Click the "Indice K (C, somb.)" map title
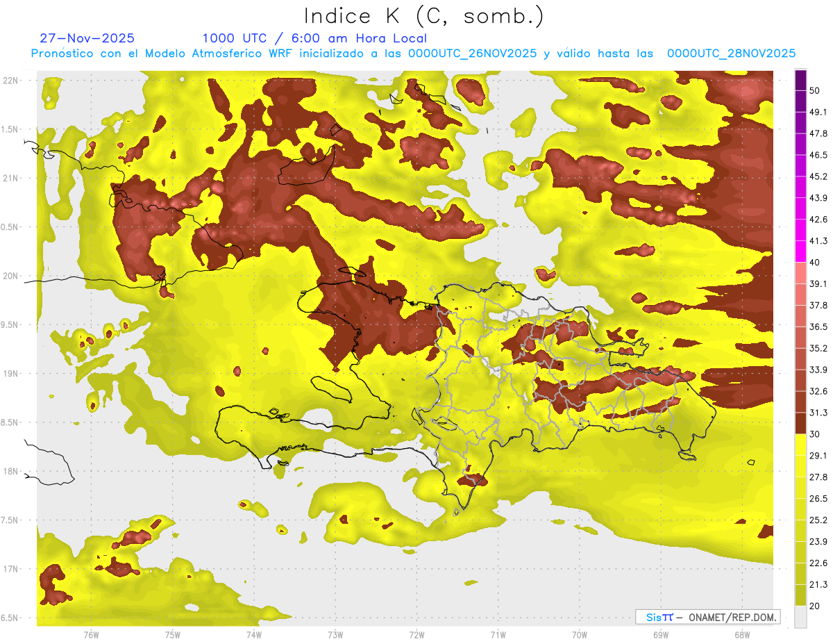This screenshot has height=644, width=833. pyautogui.click(x=423, y=16)
